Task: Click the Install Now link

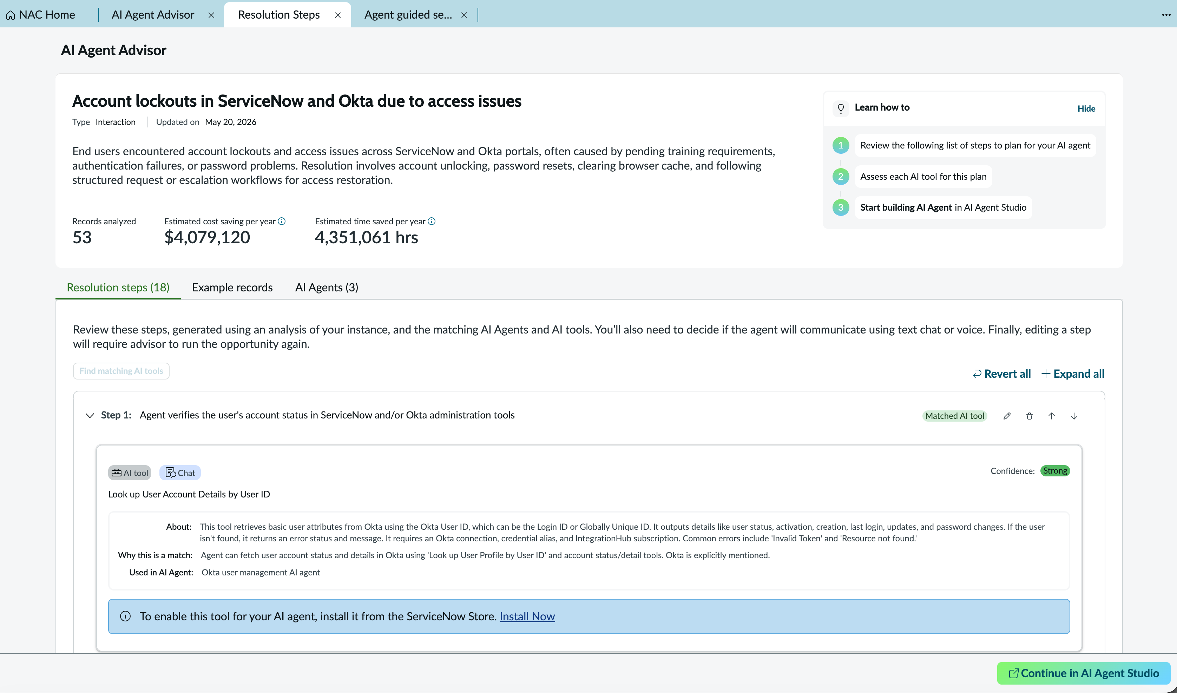Action: [x=527, y=616]
